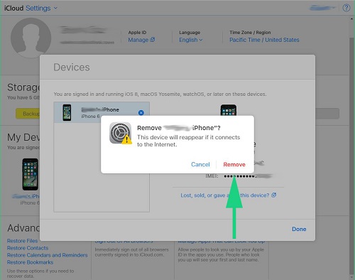Click the device image in the details pane
Viewport: 355px width, 280px height.
pyautogui.click(x=229, y=110)
